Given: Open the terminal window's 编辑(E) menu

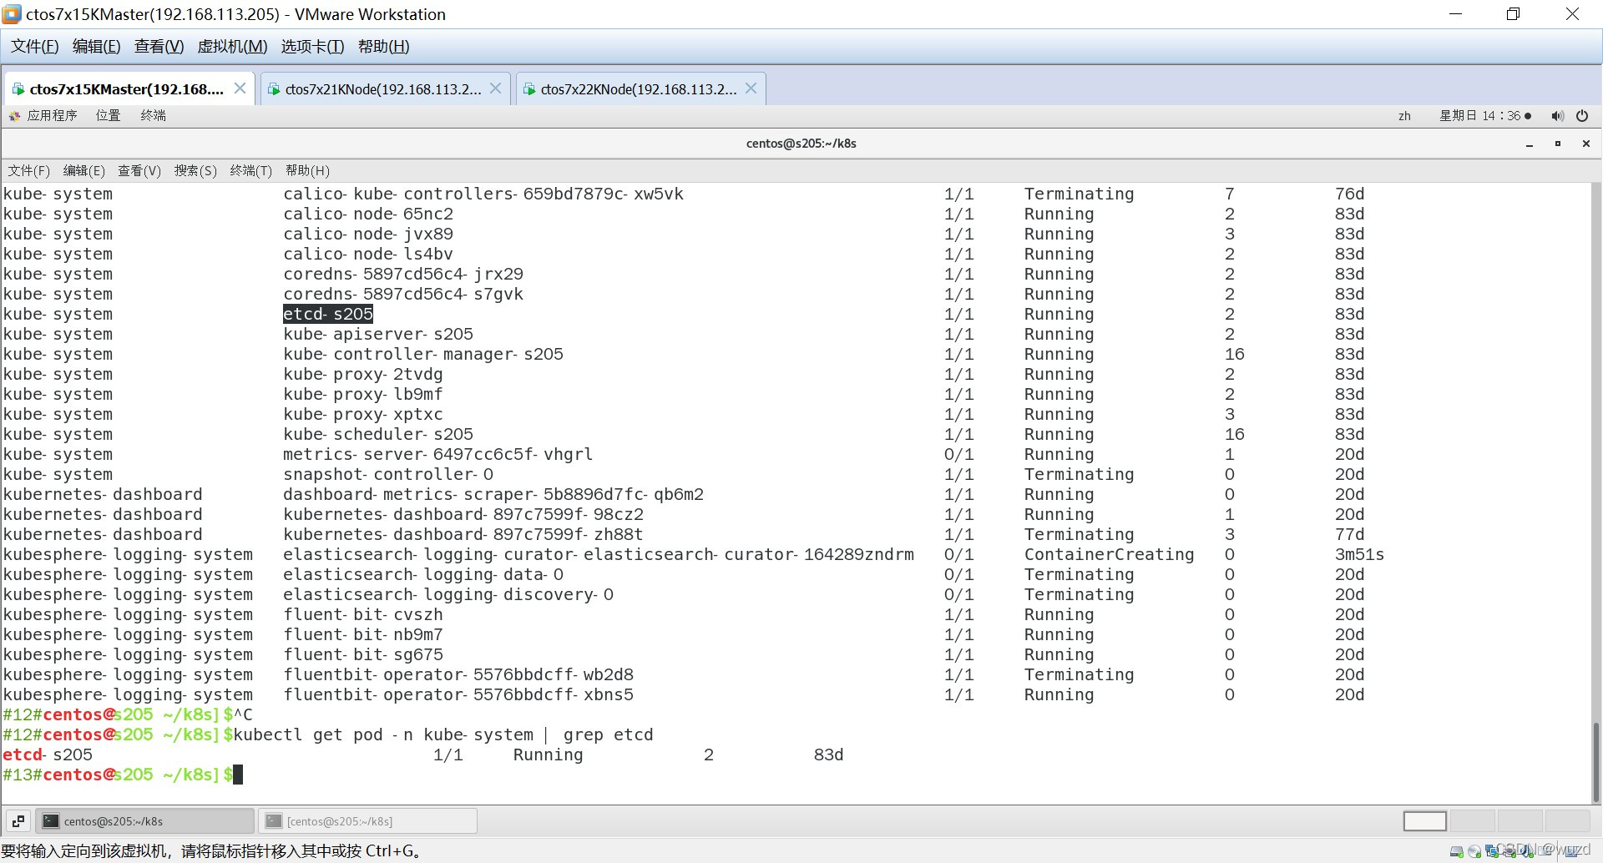Looking at the screenshot, I should pyautogui.click(x=84, y=171).
